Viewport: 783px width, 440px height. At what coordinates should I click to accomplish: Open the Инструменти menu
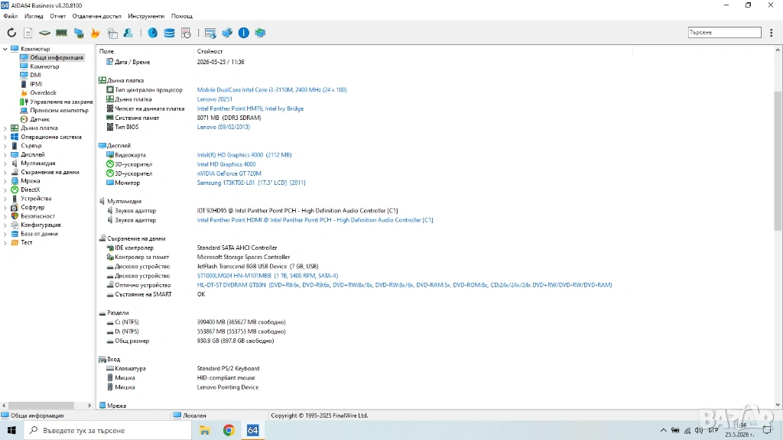(x=146, y=16)
